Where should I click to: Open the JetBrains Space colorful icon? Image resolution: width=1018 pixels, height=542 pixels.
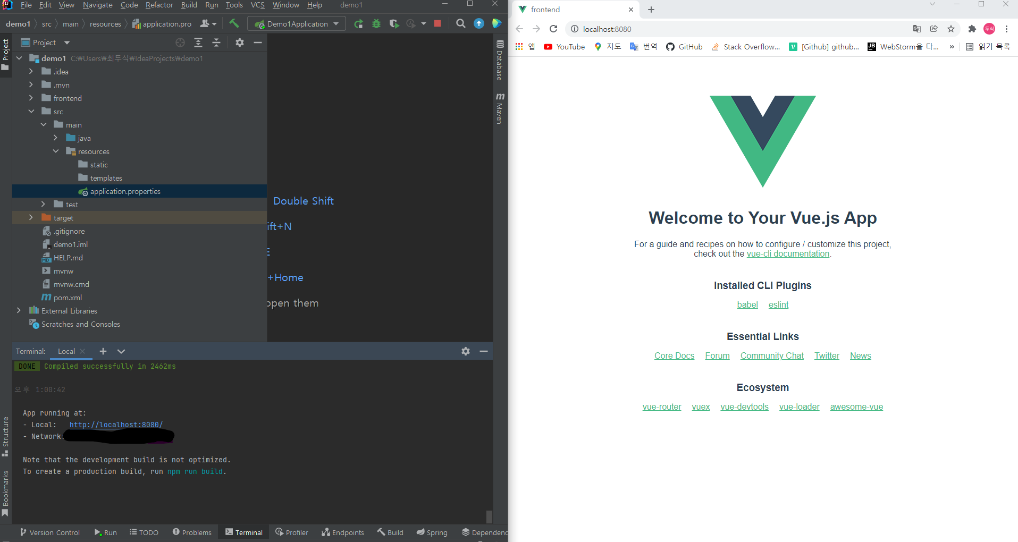pyautogui.click(x=497, y=23)
